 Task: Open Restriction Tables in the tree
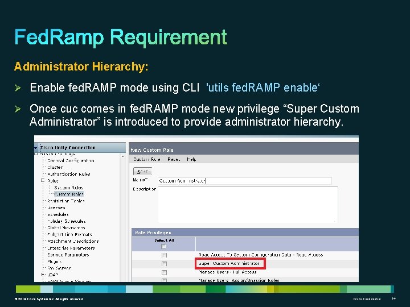[x=66, y=201]
